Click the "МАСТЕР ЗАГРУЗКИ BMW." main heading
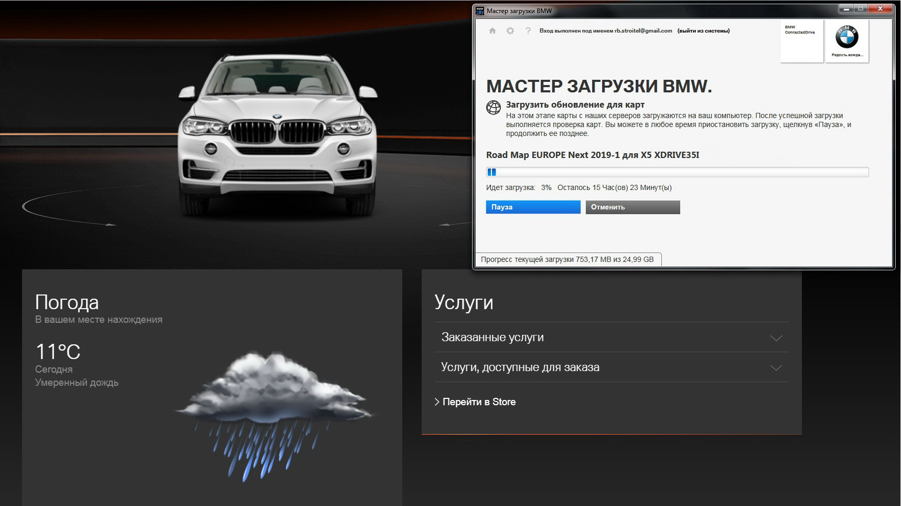This screenshot has height=506, width=901. click(599, 86)
